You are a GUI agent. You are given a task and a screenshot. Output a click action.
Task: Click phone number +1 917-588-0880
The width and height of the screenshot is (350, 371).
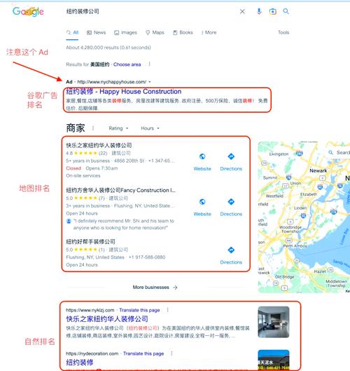pos(147,257)
